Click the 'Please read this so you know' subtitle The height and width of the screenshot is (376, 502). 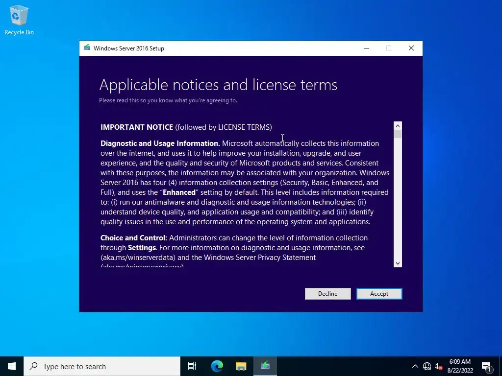point(168,100)
